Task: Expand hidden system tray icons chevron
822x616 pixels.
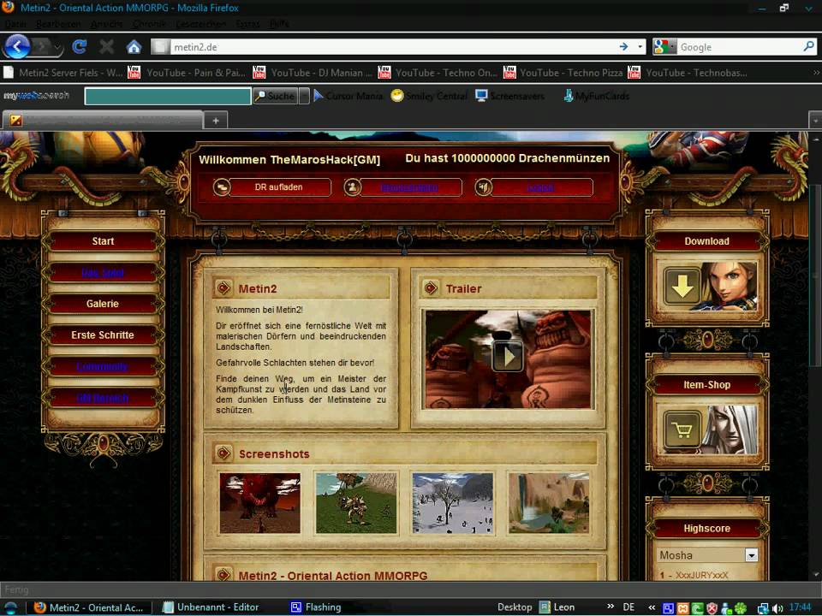Action: point(652,607)
